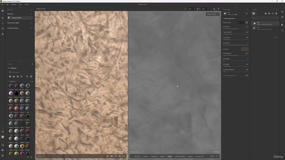
Task: Click the top icon in left sidebar
Action: pyautogui.click(x=3, y=11)
